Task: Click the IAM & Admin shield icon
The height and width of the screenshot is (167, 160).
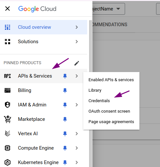Action: [x=8, y=105]
